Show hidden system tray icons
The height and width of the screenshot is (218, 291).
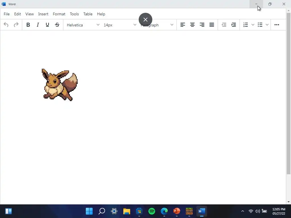[x=243, y=211]
